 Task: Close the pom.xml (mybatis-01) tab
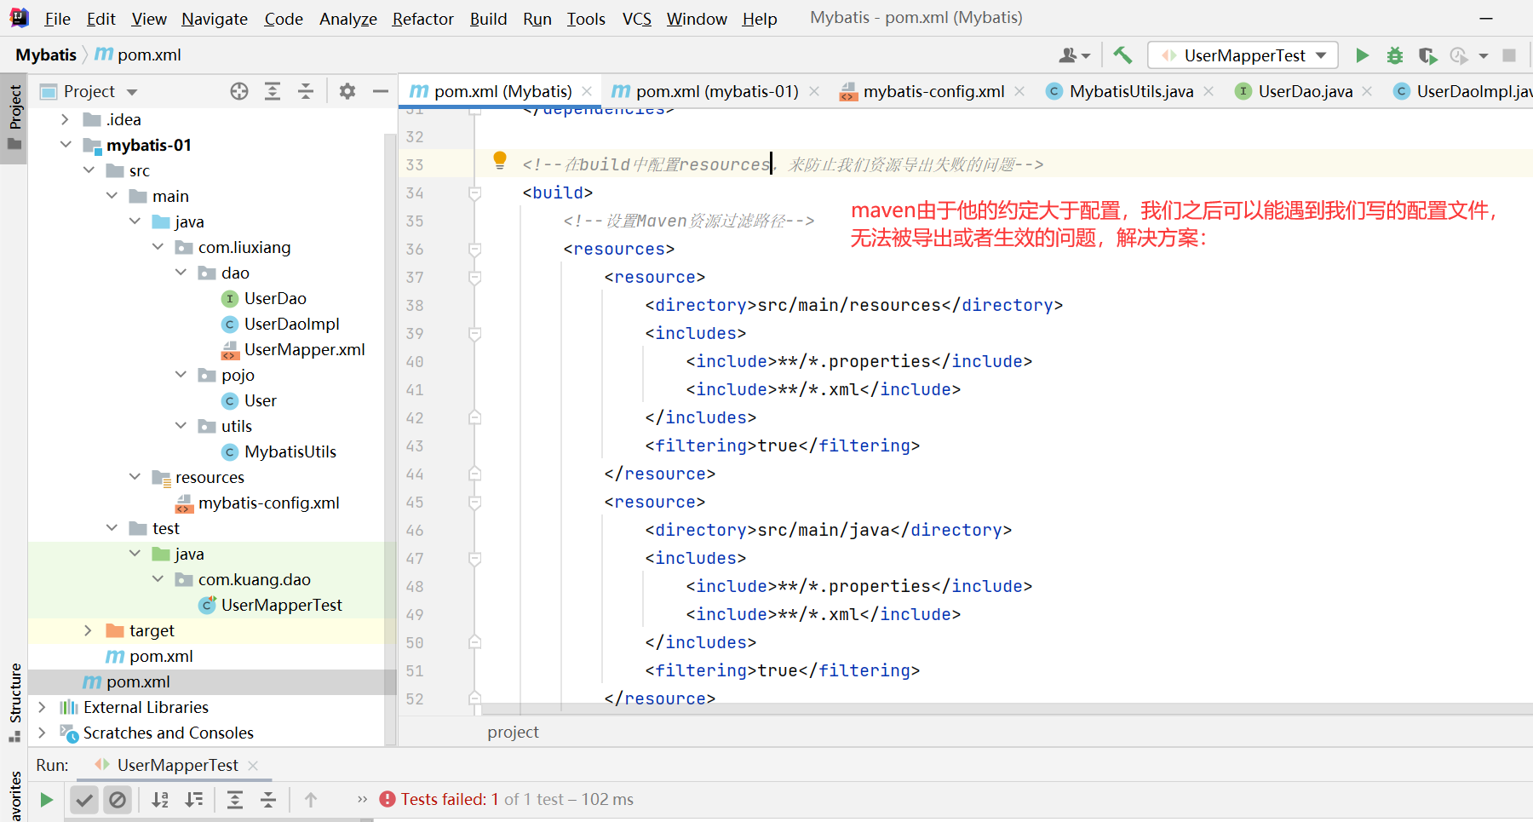tap(814, 91)
